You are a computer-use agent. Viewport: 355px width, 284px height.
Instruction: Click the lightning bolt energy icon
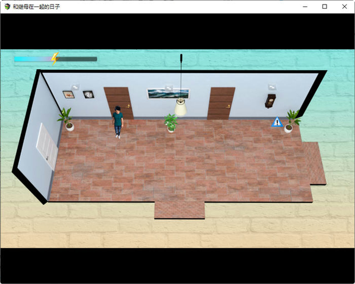pyautogui.click(x=55, y=58)
